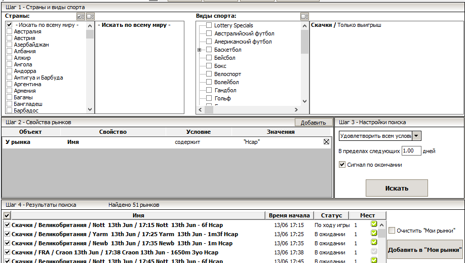
Task: Check the Австралийский футбол checkbox
Action: click(209, 33)
